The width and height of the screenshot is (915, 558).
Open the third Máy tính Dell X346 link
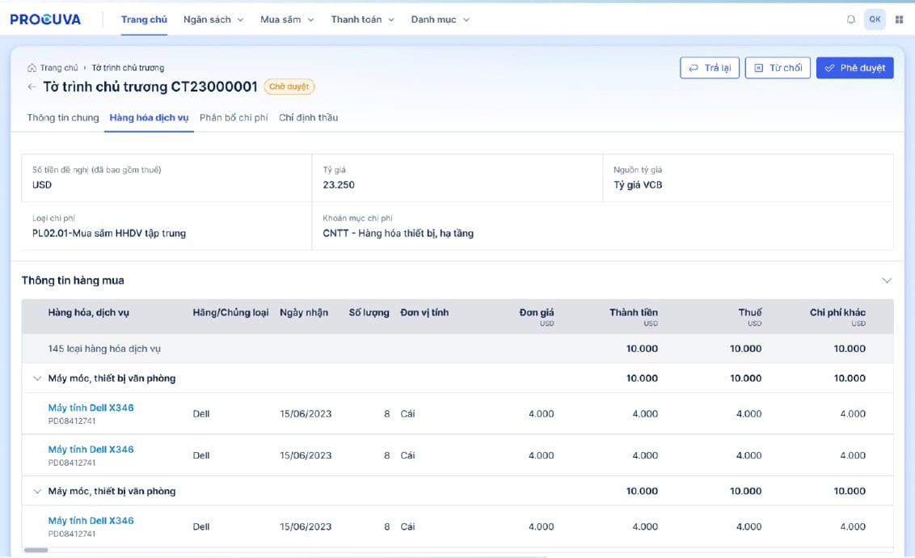point(91,521)
